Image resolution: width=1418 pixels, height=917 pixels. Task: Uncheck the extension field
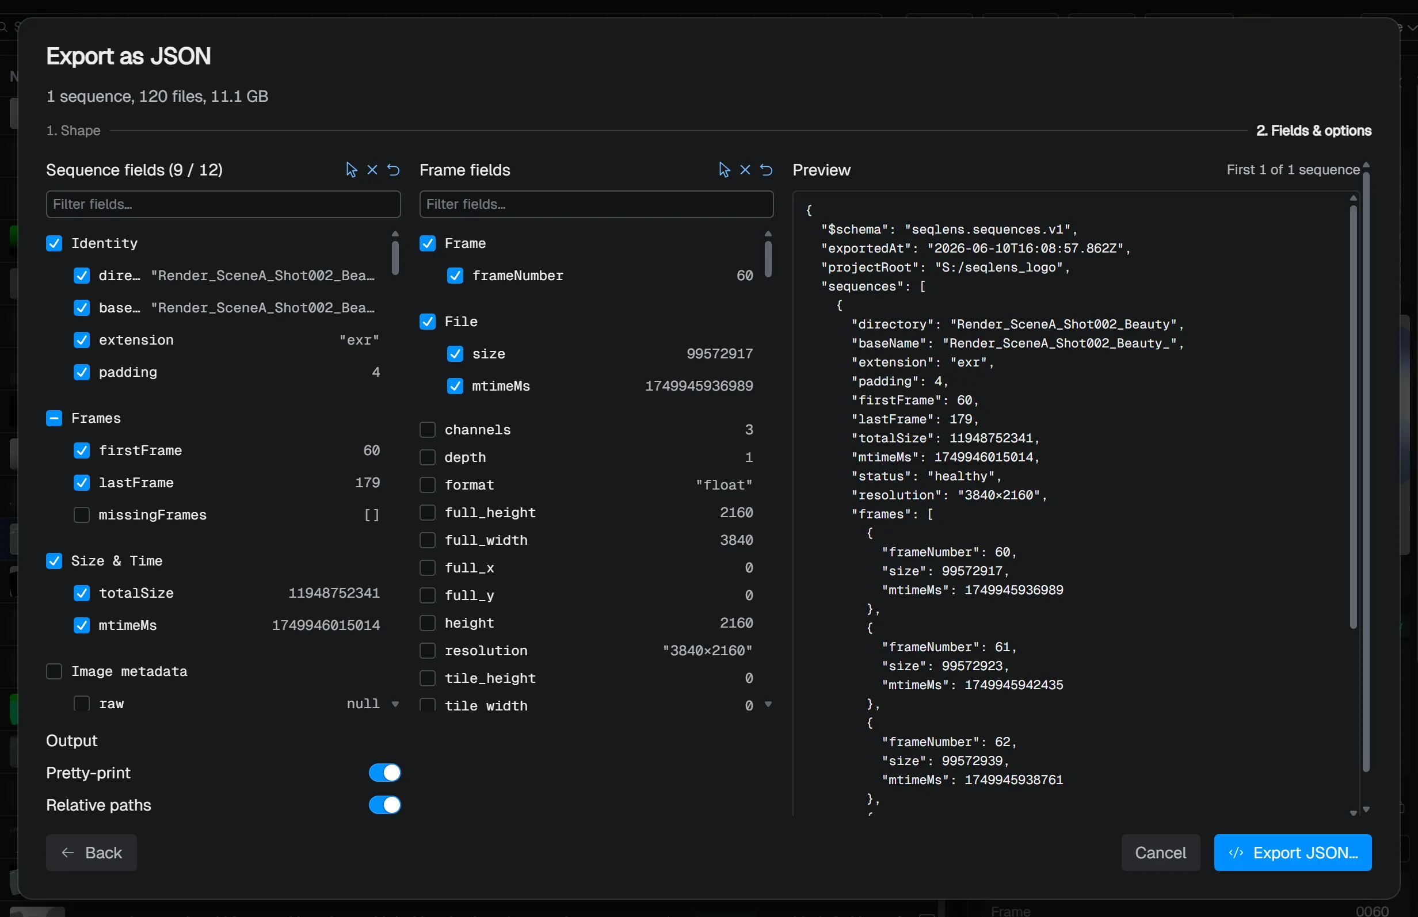click(x=82, y=340)
